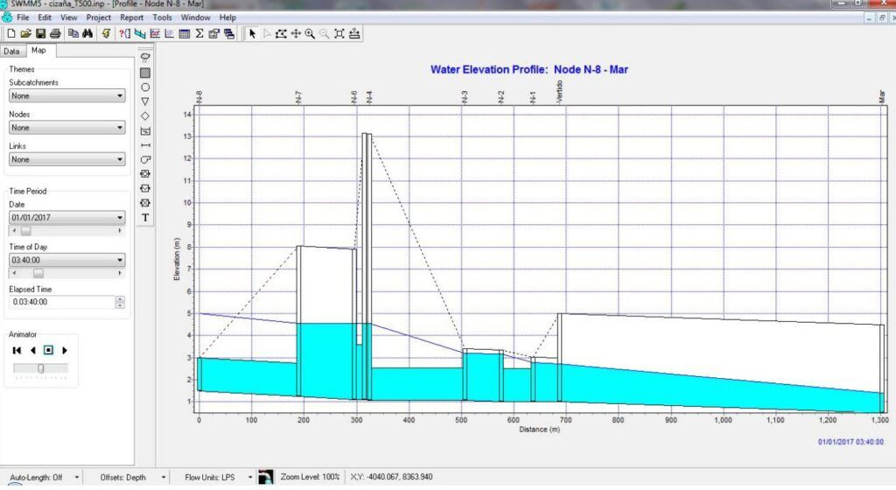Screen dimensions: 896x490
Task: Choose the Select Region polygon tool
Action: point(281,34)
